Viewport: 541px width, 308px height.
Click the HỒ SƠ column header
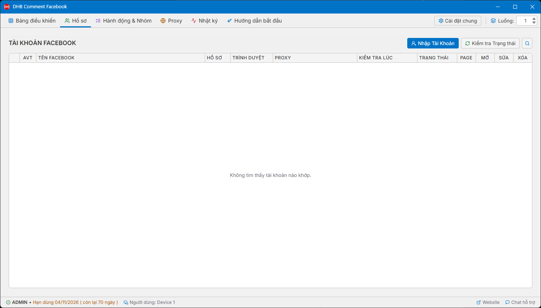(218, 58)
